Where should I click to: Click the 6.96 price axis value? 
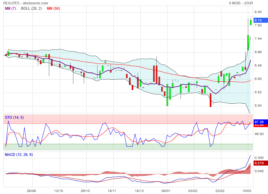click(x=258, y=52)
